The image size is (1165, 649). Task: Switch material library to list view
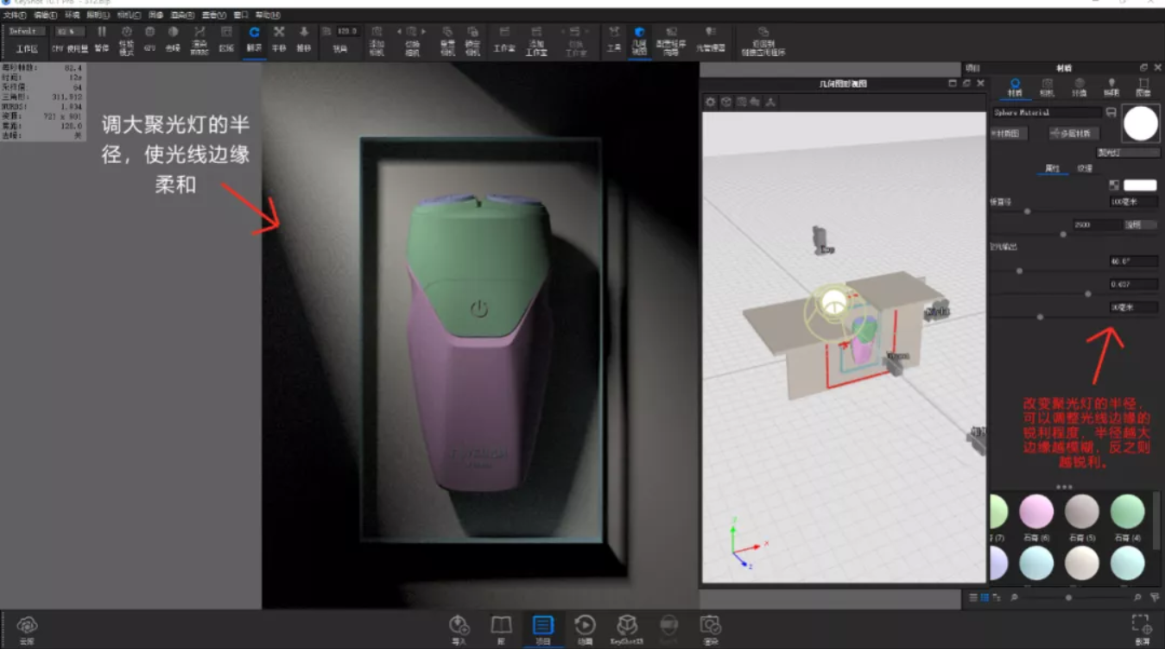(973, 597)
